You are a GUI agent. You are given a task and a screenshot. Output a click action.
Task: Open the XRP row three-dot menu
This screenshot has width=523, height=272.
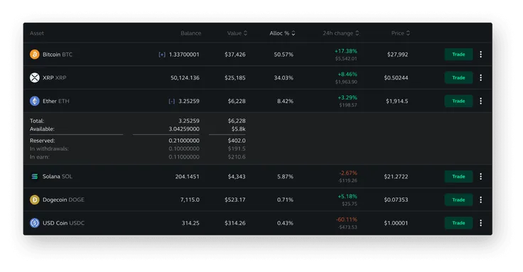click(x=480, y=77)
